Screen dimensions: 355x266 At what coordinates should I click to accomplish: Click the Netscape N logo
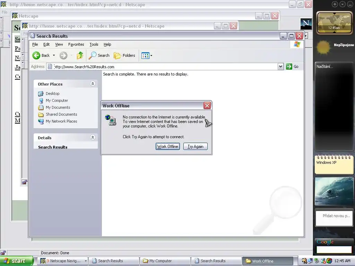[x=306, y=24]
